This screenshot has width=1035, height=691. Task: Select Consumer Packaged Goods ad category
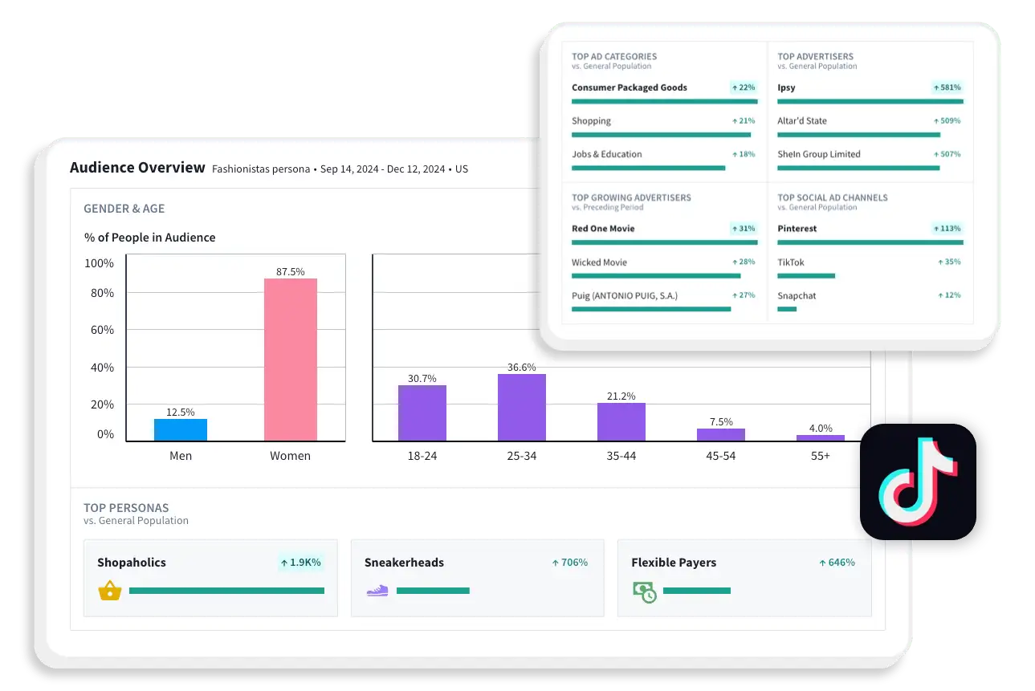click(x=630, y=87)
